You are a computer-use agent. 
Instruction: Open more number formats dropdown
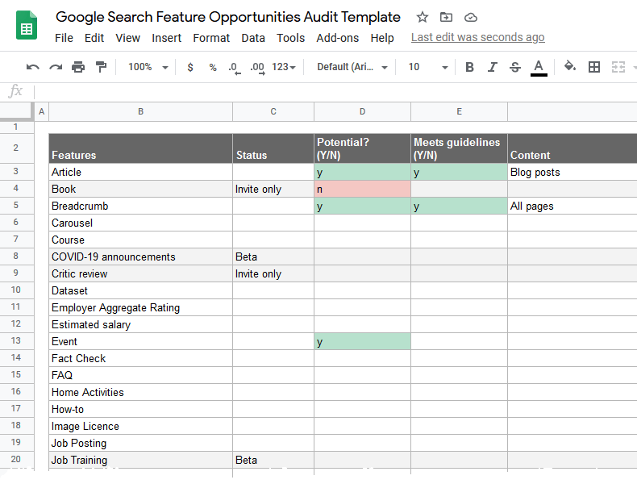click(284, 67)
